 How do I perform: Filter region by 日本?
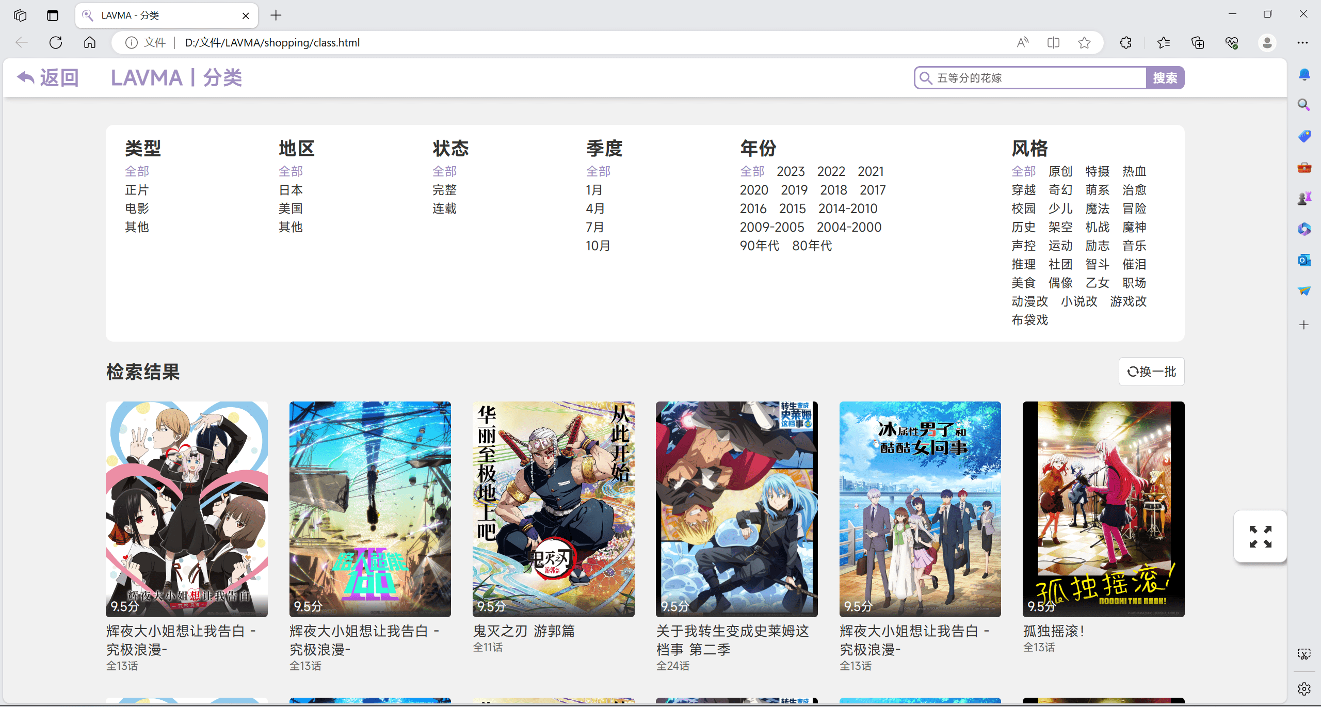pos(291,190)
